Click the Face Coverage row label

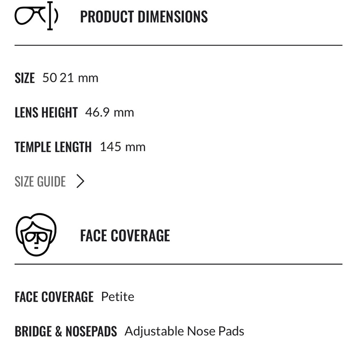click(54, 297)
